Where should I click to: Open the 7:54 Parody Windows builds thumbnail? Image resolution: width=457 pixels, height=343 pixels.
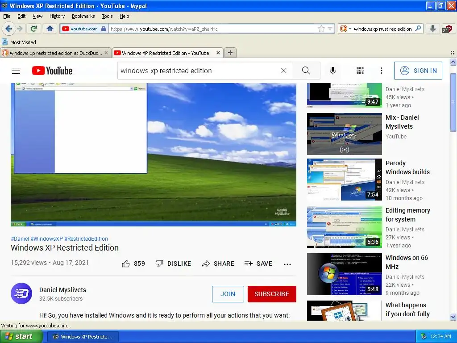coord(344,180)
